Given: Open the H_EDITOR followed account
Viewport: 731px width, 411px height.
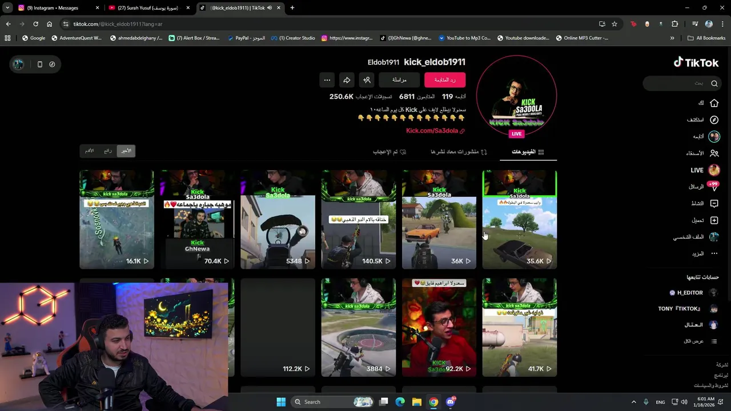Looking at the screenshot, I should click(x=694, y=292).
